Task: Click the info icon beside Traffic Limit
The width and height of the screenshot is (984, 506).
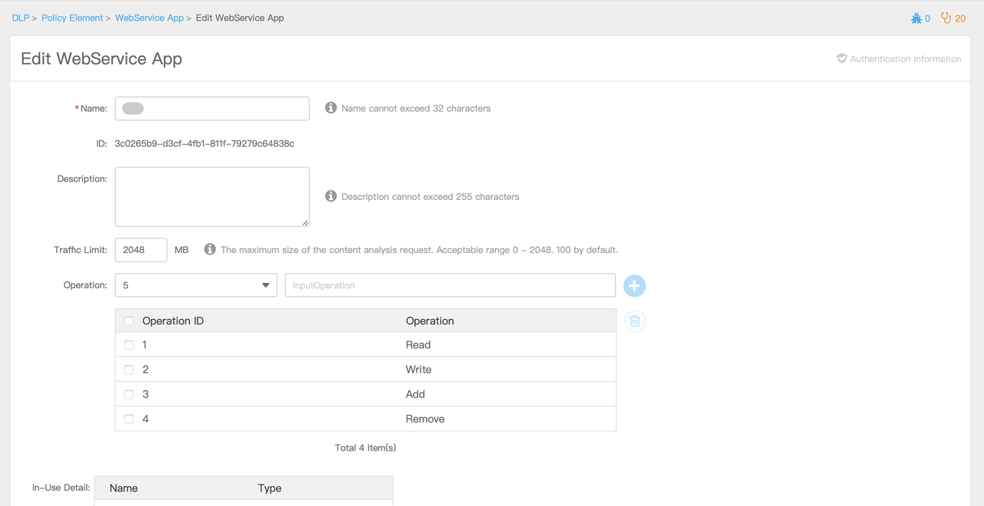Action: tap(210, 248)
